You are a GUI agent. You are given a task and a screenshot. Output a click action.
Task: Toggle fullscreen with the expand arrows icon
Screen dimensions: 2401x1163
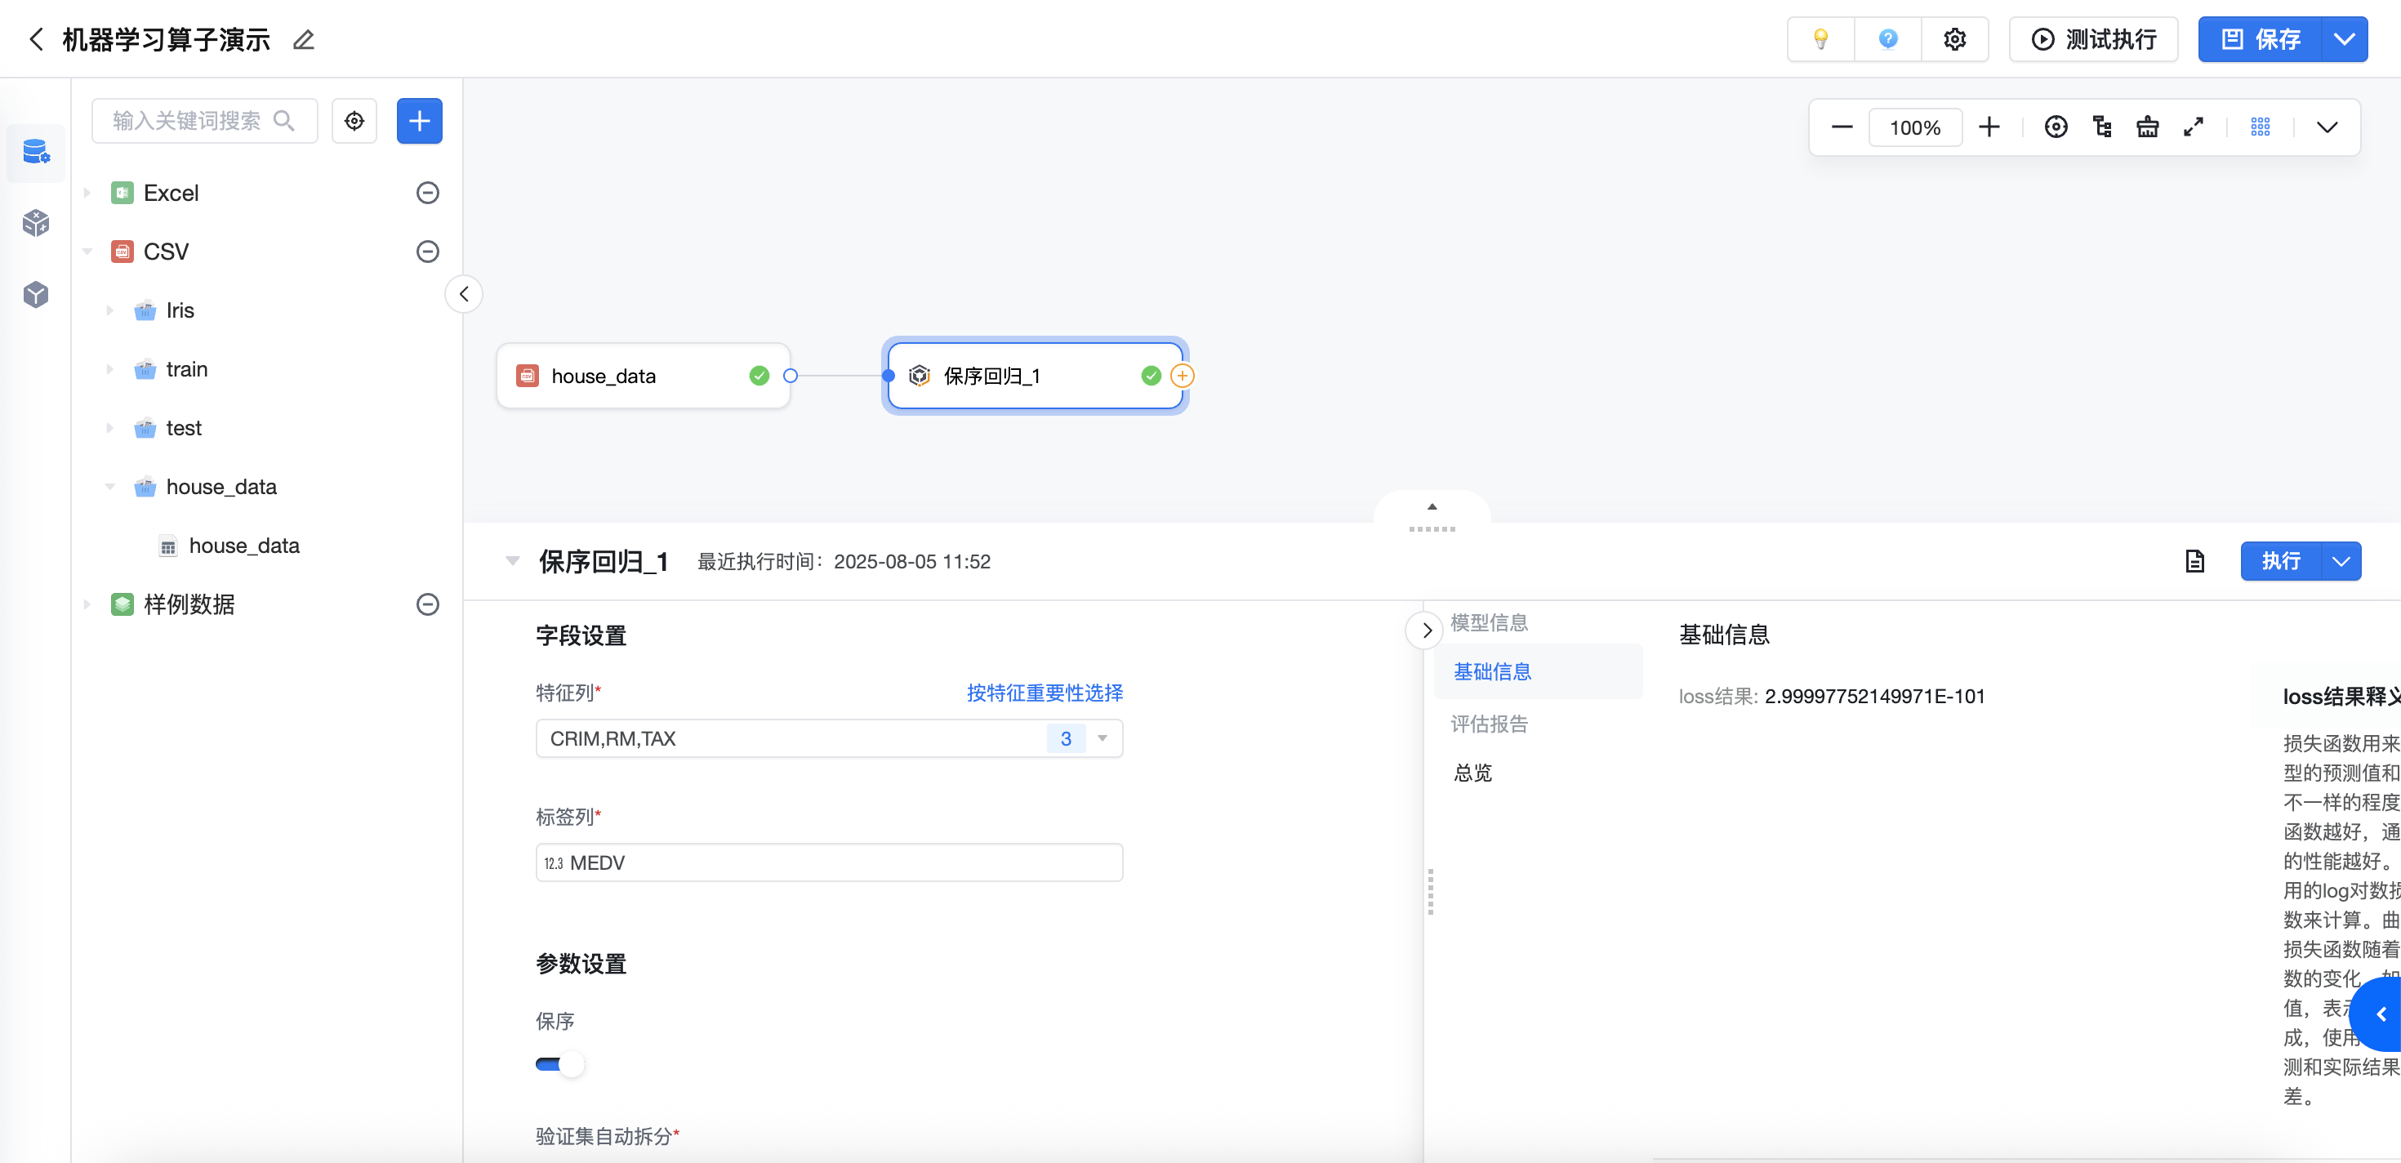point(2193,127)
